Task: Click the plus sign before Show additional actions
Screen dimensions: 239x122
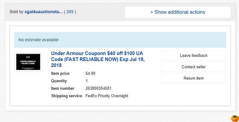Action: pyautogui.click(x=152, y=12)
